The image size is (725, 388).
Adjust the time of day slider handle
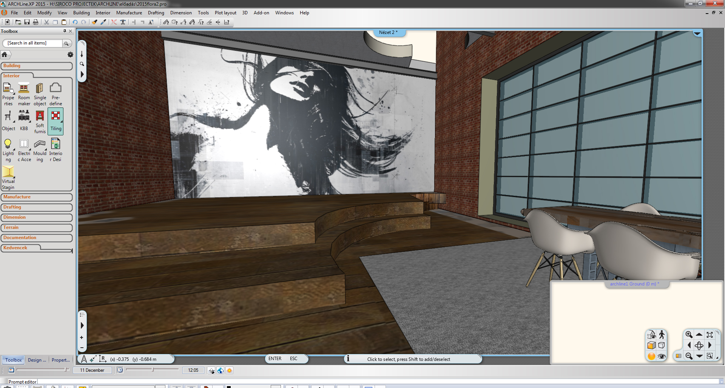tap(153, 370)
